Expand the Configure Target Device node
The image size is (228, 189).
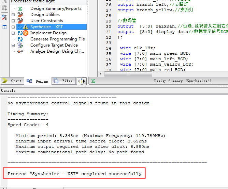(x=13, y=45)
